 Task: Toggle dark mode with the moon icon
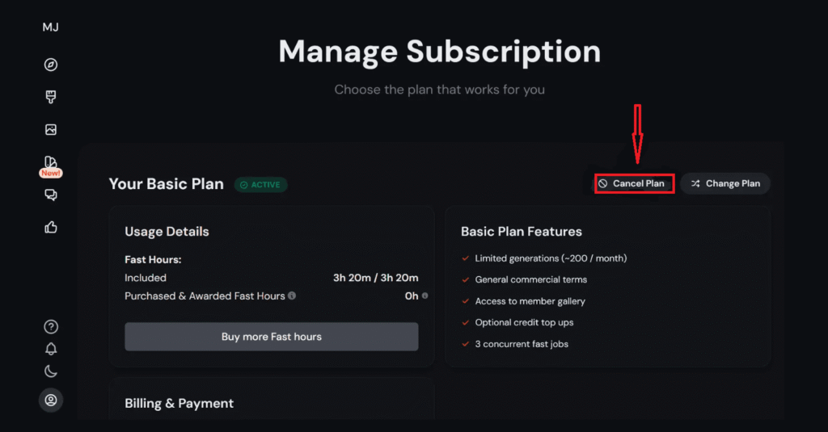51,371
